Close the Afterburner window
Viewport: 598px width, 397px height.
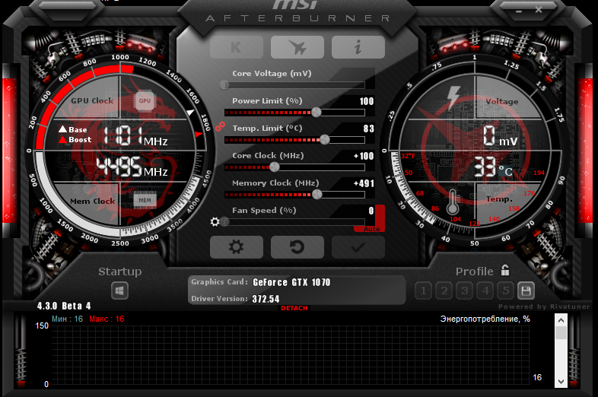pos(539,10)
